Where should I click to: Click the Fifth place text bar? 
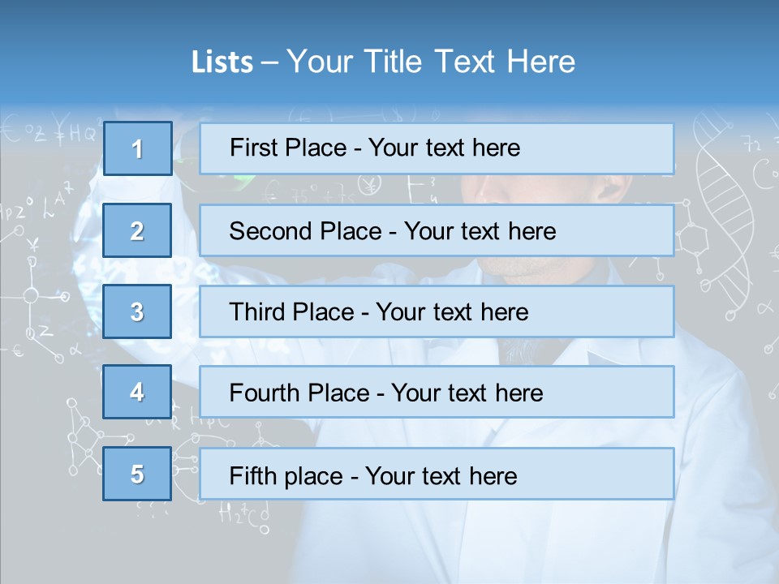point(437,474)
